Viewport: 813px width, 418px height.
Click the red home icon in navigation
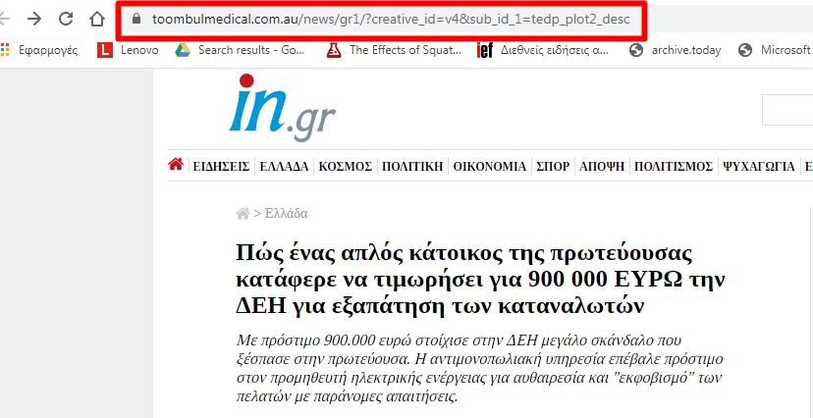point(176,165)
